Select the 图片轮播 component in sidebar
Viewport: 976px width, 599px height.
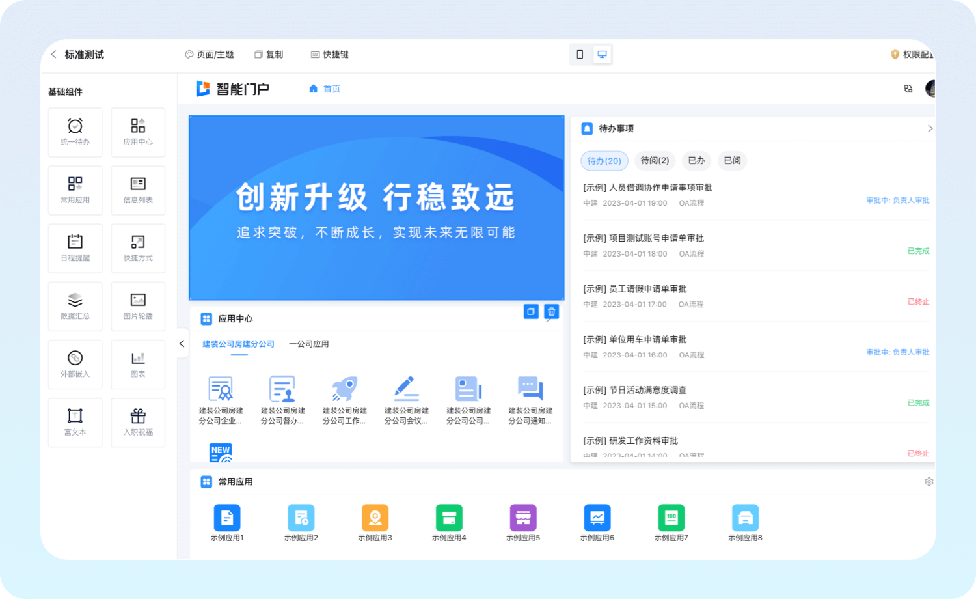(x=138, y=306)
